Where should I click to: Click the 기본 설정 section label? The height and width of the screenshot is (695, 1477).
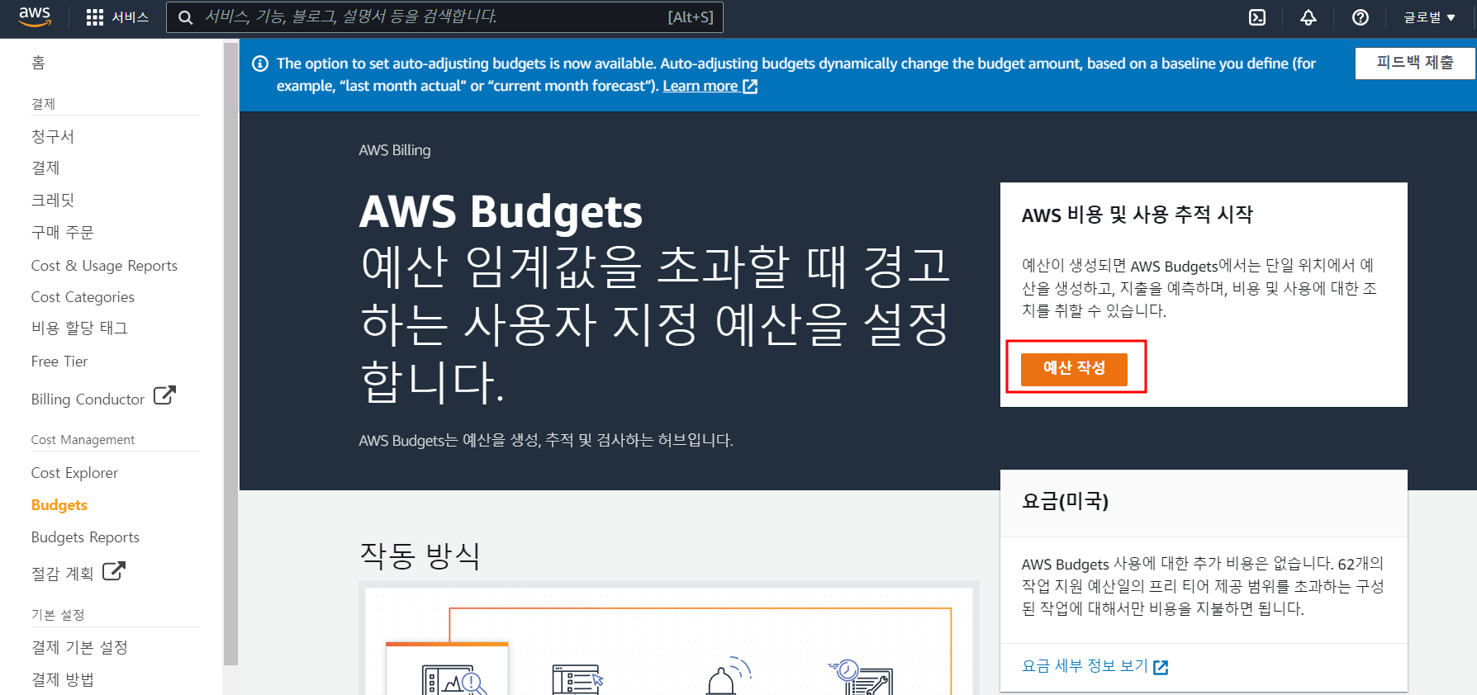pyautogui.click(x=57, y=615)
